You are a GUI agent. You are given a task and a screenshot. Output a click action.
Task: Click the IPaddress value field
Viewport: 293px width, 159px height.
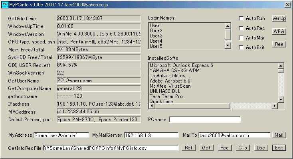[x=99, y=104]
